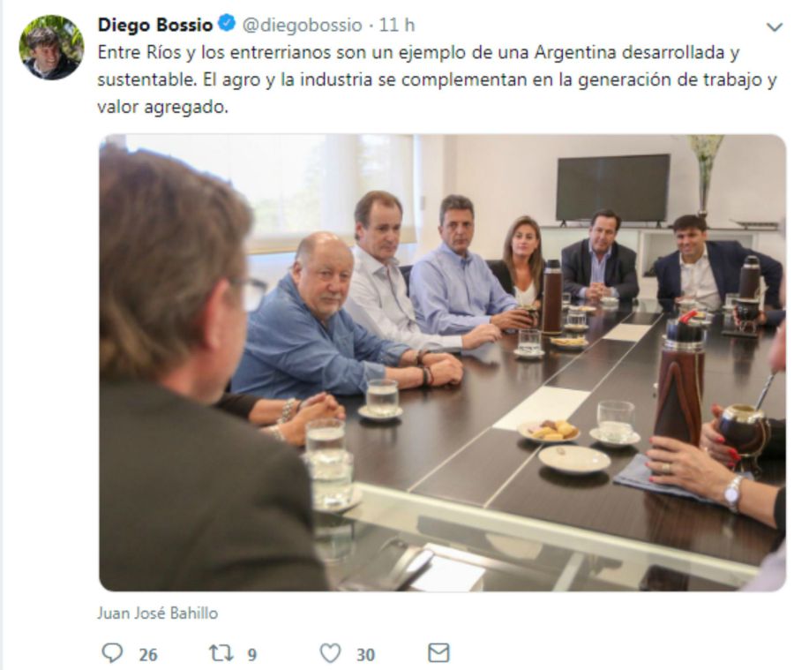
Task: Click the tweet text about Entre Ríos
Action: pos(437,79)
